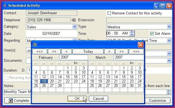Image resolution: width=175 pixels, height=108 pixels.
Task: Click the Duration days field
Action: pyautogui.click(x=29, y=70)
